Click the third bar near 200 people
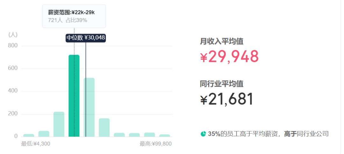Image resolution: width=344 pixels, height=154 pixels. pos(59,124)
